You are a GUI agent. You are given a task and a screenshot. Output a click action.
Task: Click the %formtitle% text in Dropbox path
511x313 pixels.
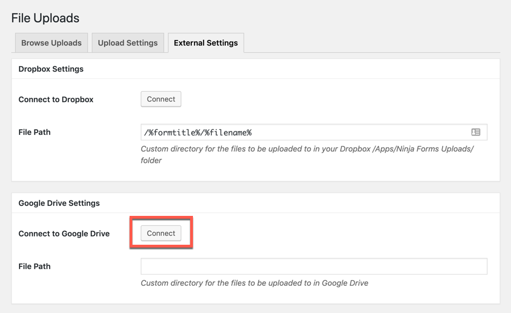pyautogui.click(x=172, y=133)
